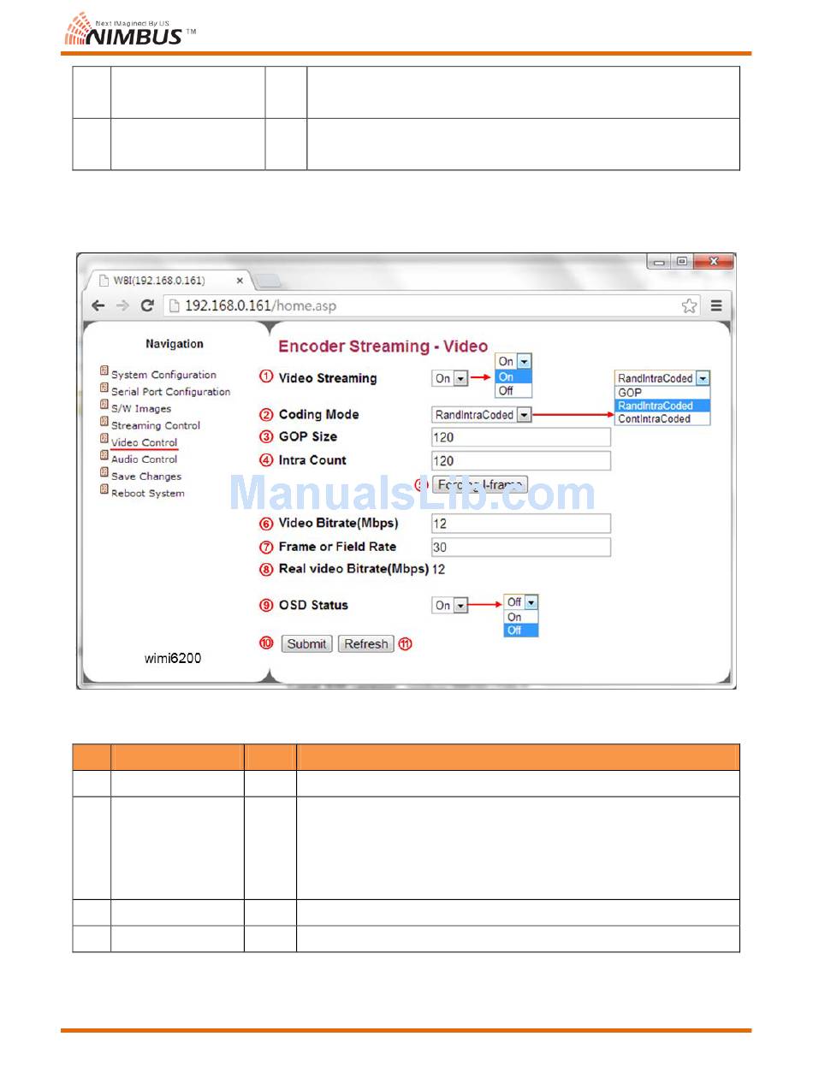Select ContIntraCoded in the Coding Mode list

(662, 419)
